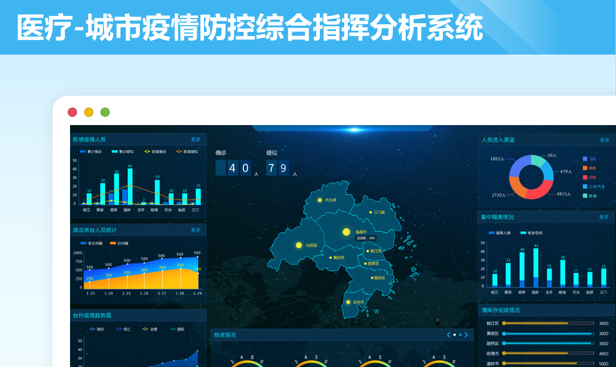Open 更多 in 集中隔离情况 panel
The height and width of the screenshot is (367, 616).
(x=604, y=217)
